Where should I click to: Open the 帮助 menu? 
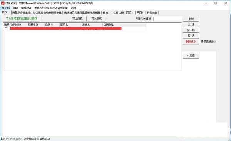pyautogui.click(x=15, y=8)
